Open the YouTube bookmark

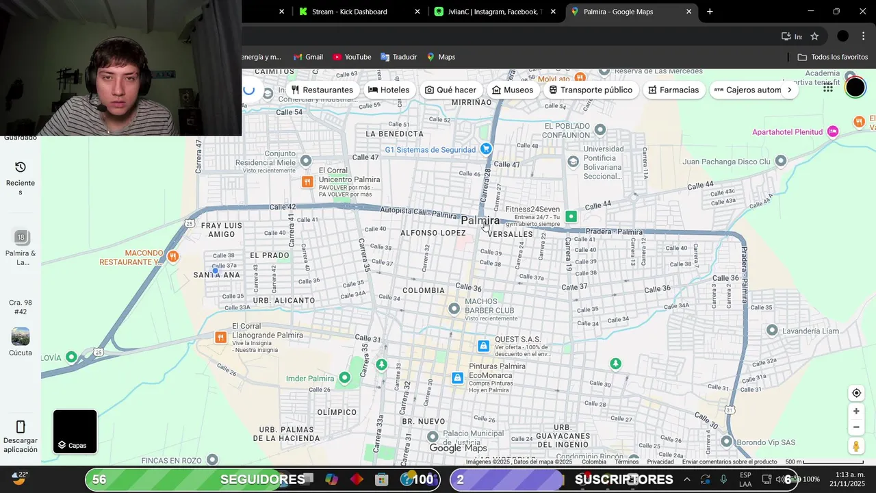coord(352,57)
